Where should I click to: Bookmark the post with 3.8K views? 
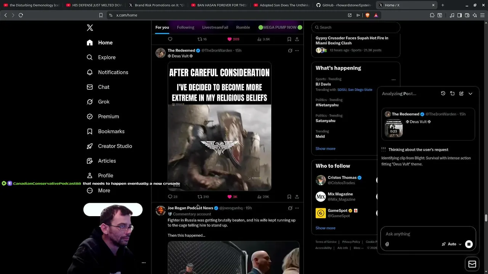(x=289, y=39)
